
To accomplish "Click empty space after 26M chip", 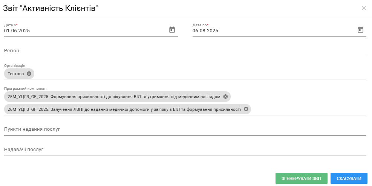I will [x=308, y=109].
